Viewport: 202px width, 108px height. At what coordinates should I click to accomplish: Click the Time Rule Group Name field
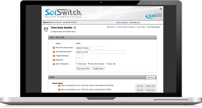tap(90, 48)
